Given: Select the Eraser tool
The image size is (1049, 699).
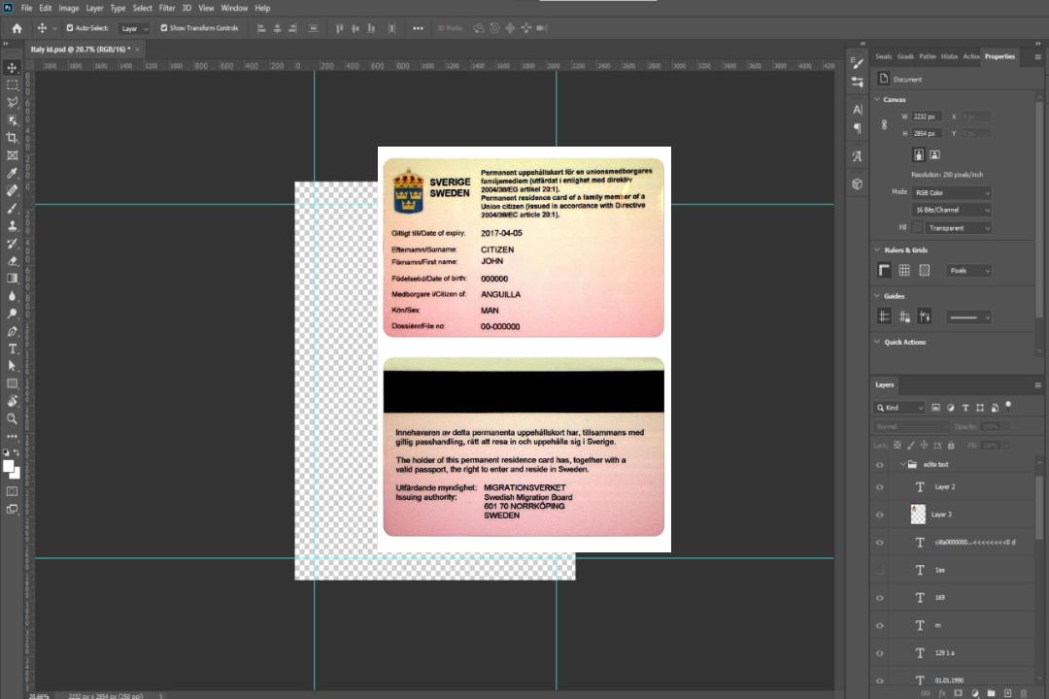Looking at the screenshot, I should point(12,261).
